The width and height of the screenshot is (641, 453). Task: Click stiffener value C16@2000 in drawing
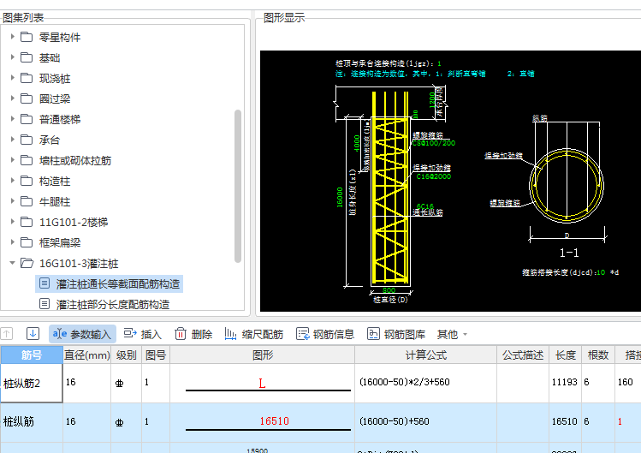pyautogui.click(x=434, y=176)
